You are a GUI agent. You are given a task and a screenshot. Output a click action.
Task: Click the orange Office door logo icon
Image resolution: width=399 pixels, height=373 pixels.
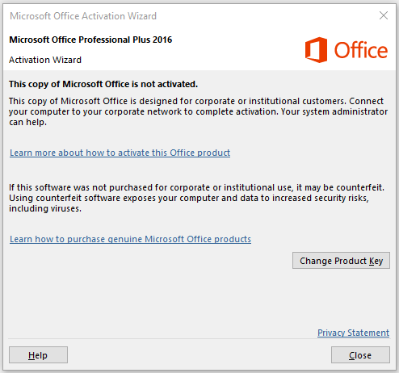(316, 50)
